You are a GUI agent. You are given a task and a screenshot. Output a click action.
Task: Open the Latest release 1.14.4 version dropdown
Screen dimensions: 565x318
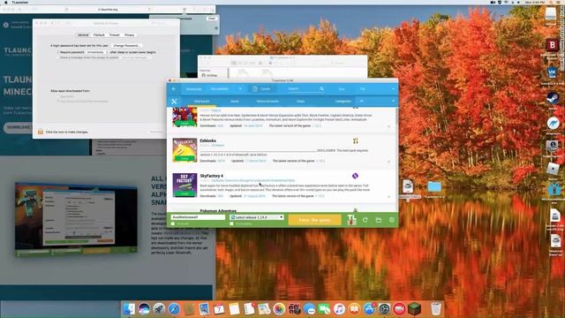[257, 217]
